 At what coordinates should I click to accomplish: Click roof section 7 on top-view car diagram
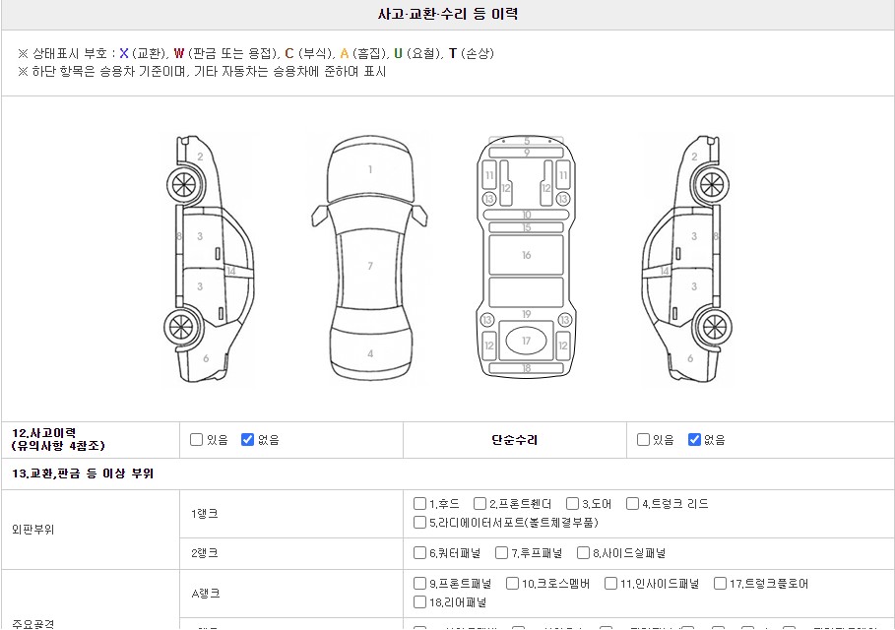pos(370,266)
